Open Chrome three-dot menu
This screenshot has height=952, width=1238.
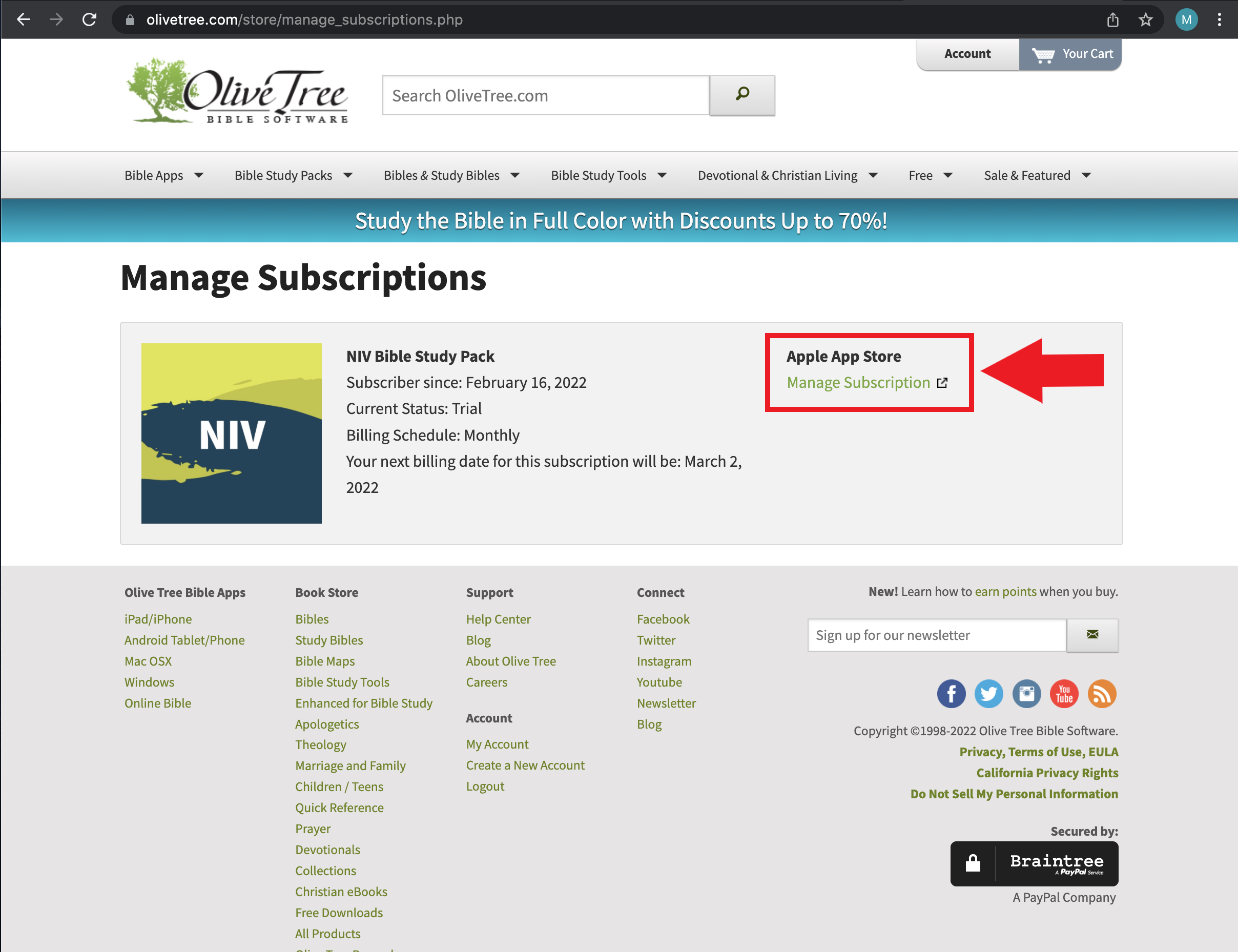pyautogui.click(x=1220, y=20)
